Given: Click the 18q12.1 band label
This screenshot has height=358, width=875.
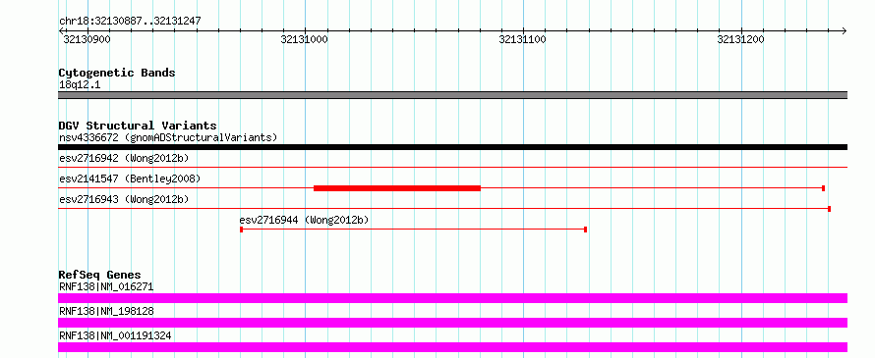Looking at the screenshot, I should [x=80, y=85].
